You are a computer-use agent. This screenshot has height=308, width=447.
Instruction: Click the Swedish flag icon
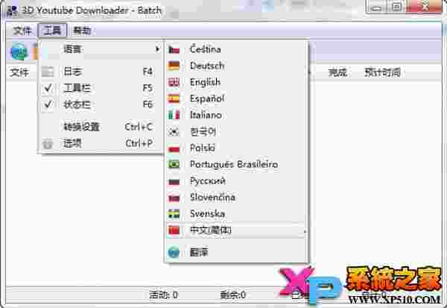[x=174, y=214]
